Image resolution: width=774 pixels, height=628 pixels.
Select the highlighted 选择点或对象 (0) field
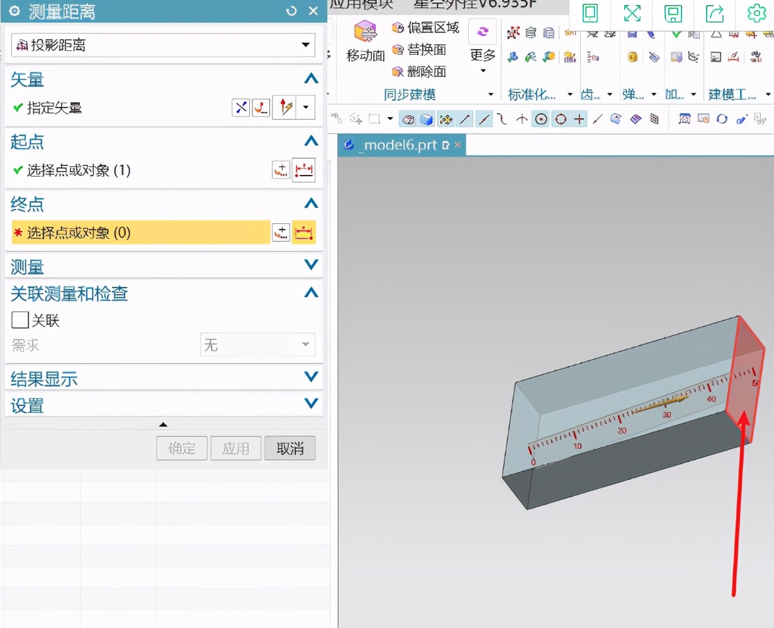click(x=141, y=233)
